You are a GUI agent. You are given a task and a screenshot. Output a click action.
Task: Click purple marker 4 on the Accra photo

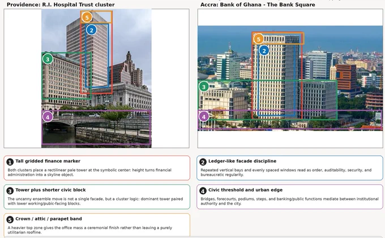click(204, 117)
